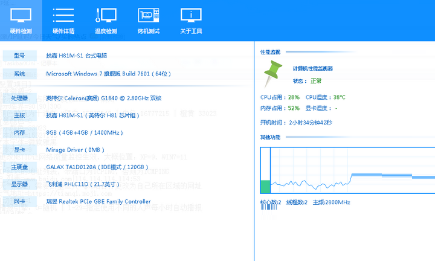Click the 处理器 label button

tap(19, 98)
